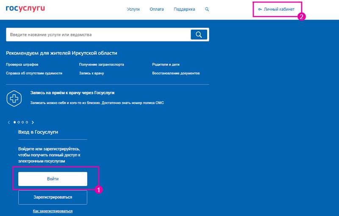This screenshot has height=216, width=339.
Task: Click the Вход в Госуслуги heading
Action: tap(38, 132)
